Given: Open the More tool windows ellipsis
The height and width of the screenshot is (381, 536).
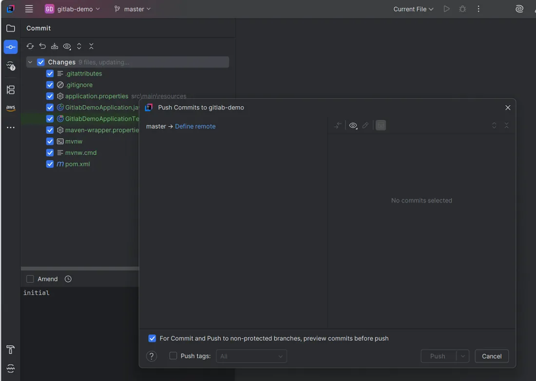Looking at the screenshot, I should tap(10, 127).
